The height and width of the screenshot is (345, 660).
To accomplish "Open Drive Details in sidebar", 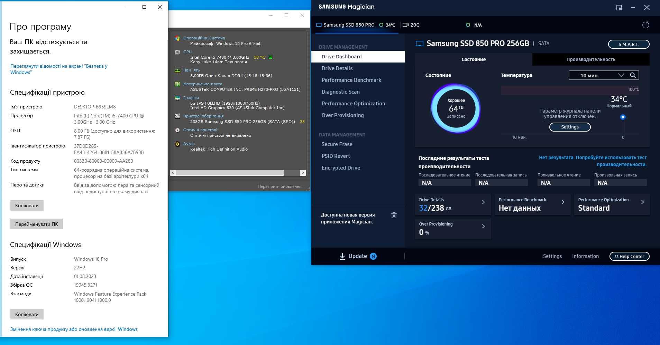I will click(358, 68).
